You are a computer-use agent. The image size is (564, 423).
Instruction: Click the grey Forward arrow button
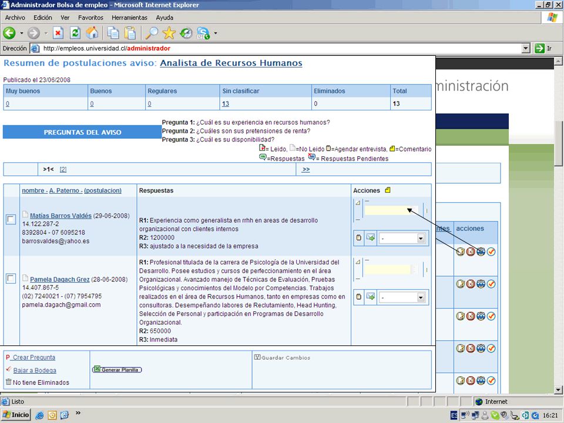(34, 33)
